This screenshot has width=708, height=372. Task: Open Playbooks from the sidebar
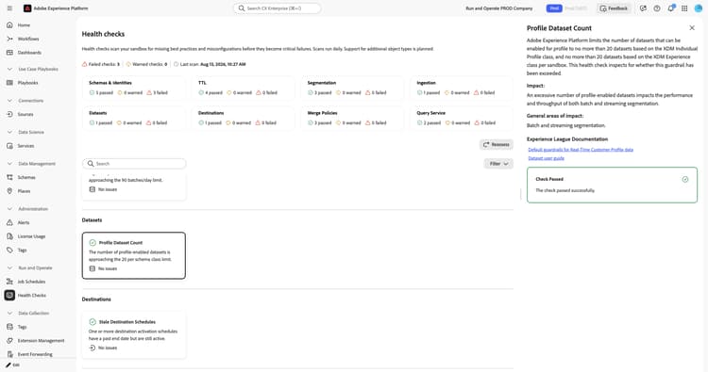click(x=27, y=83)
